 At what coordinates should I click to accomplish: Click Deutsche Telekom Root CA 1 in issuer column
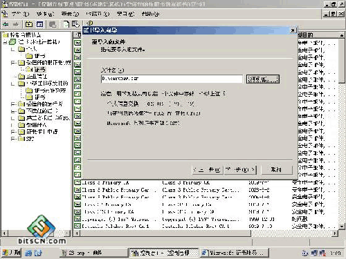(196, 226)
